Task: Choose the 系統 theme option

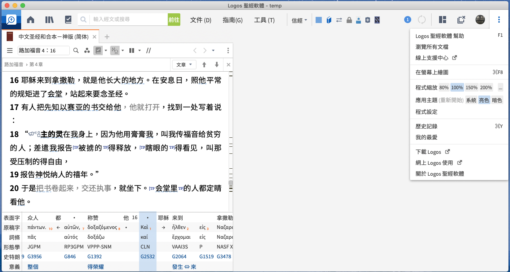Action: (x=471, y=100)
